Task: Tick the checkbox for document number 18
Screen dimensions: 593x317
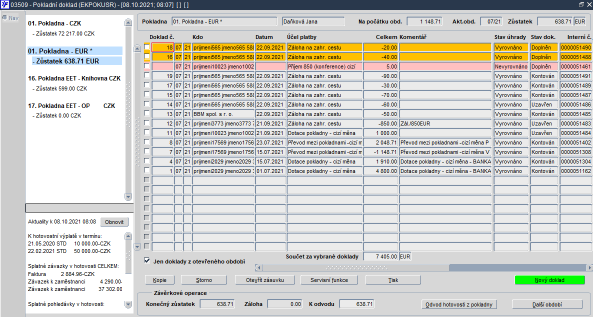Action: click(x=146, y=47)
